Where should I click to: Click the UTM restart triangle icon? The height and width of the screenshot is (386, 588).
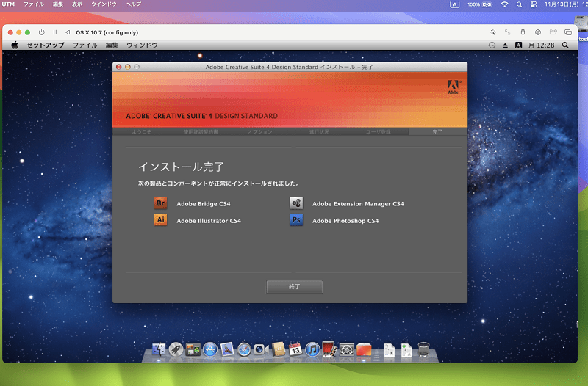(x=68, y=32)
